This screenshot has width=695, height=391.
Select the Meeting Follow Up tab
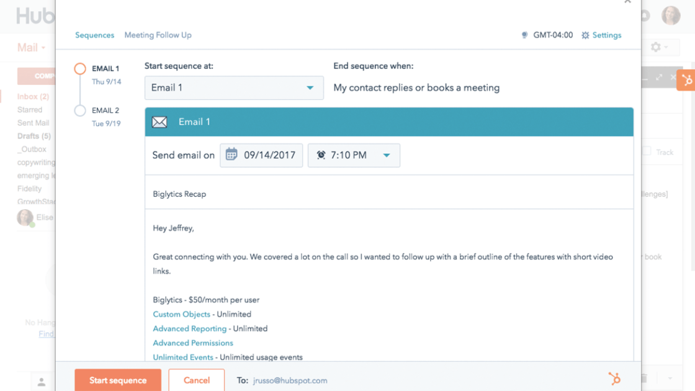(x=158, y=35)
